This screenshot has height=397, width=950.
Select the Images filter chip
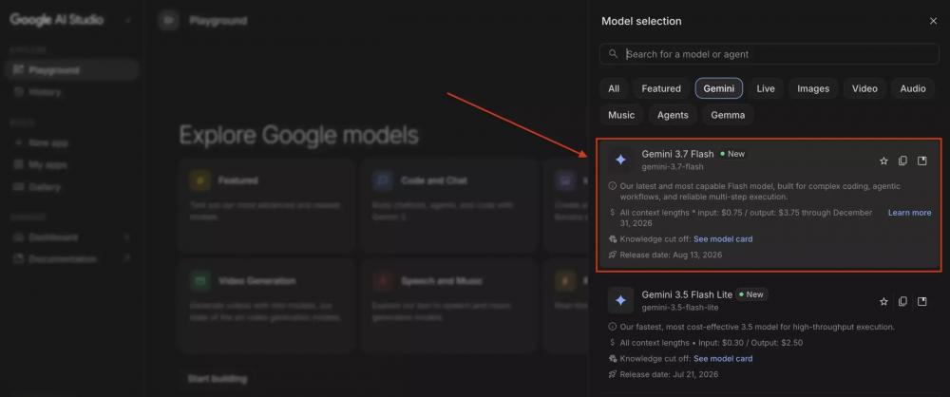point(813,88)
